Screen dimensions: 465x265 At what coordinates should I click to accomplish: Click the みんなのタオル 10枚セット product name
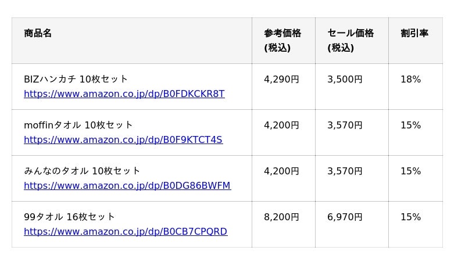click(82, 171)
